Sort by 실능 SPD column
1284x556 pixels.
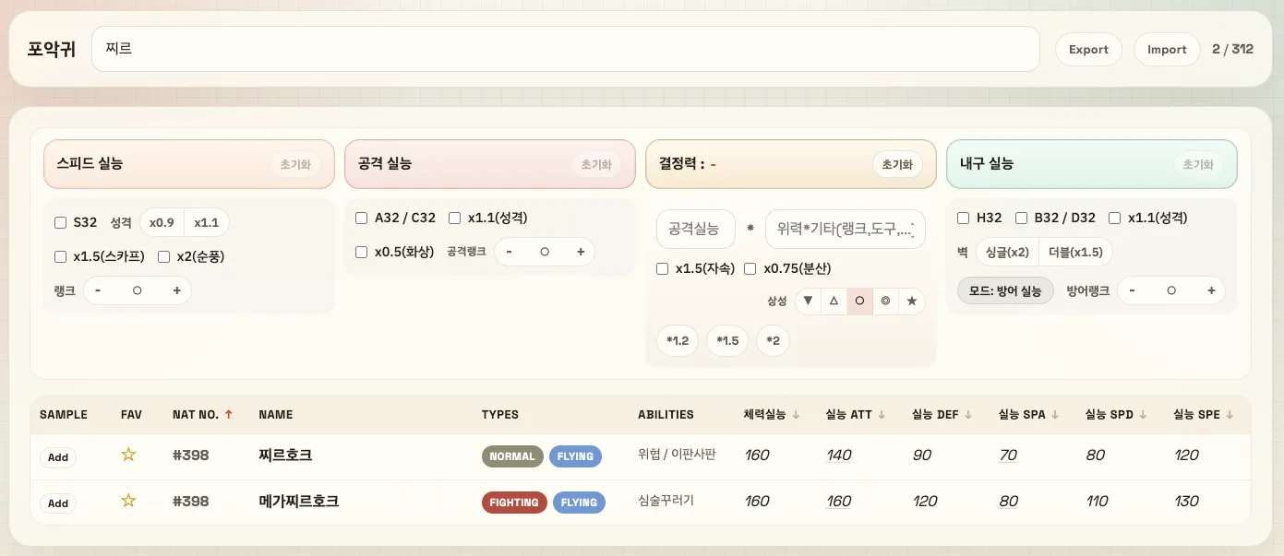[x=1116, y=415]
